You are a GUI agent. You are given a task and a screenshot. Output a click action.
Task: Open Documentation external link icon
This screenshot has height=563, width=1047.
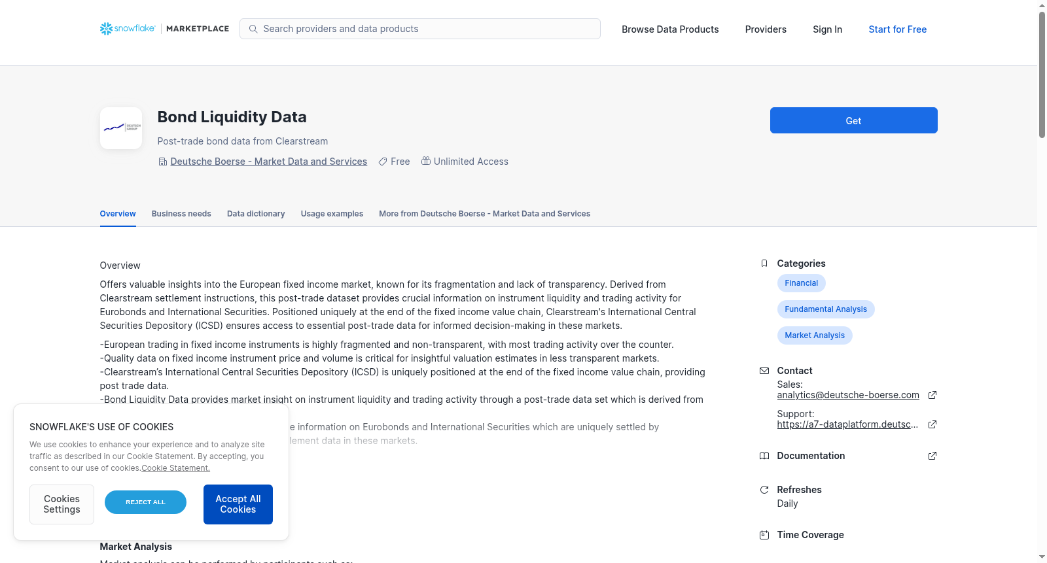tap(932, 456)
